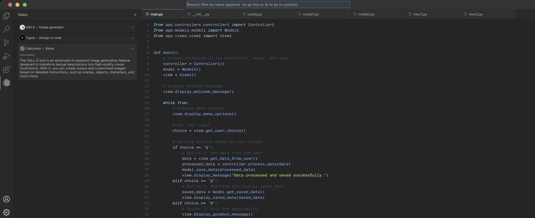Place the cursor on code line 15

click(176, 103)
